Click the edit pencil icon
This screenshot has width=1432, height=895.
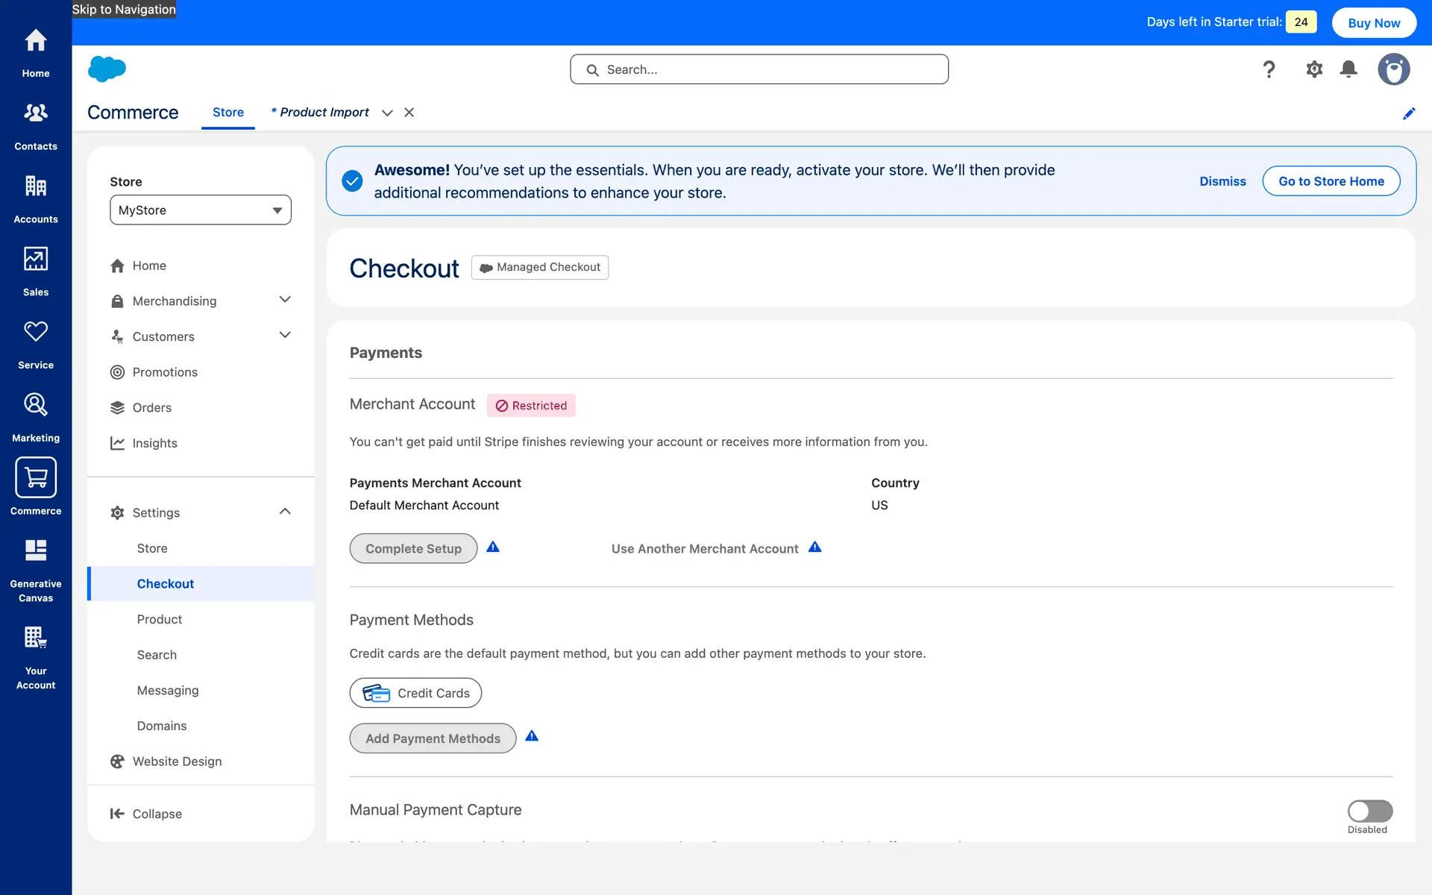click(x=1408, y=113)
